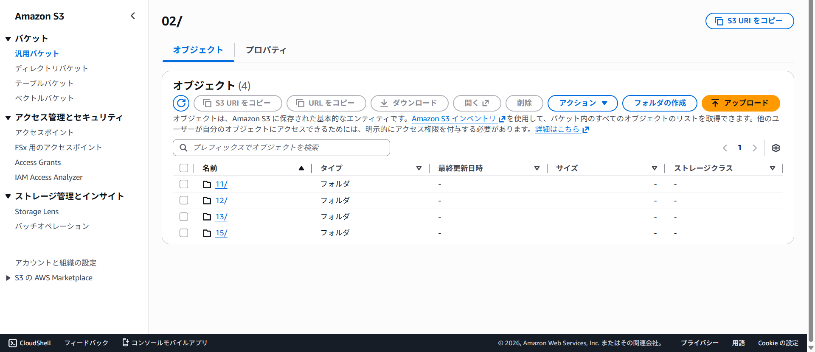Viewport: 815px width, 352px height.
Task: Check the box for folder 13/
Action: click(x=184, y=216)
